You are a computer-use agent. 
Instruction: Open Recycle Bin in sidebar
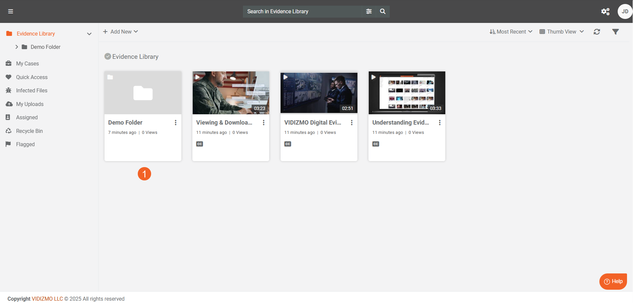tap(29, 131)
